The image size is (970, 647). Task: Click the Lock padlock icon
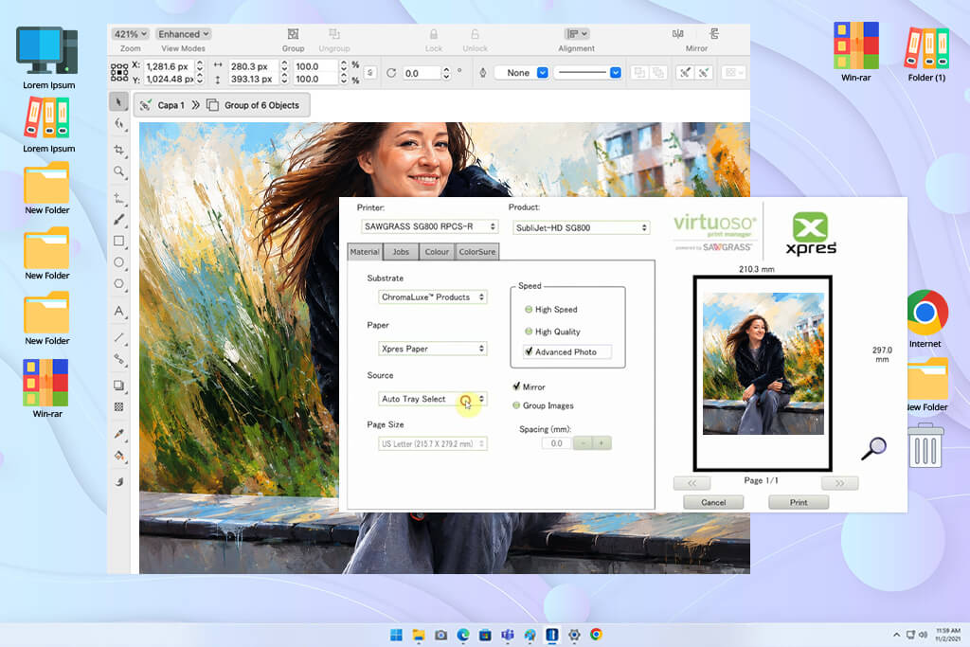pos(434,34)
